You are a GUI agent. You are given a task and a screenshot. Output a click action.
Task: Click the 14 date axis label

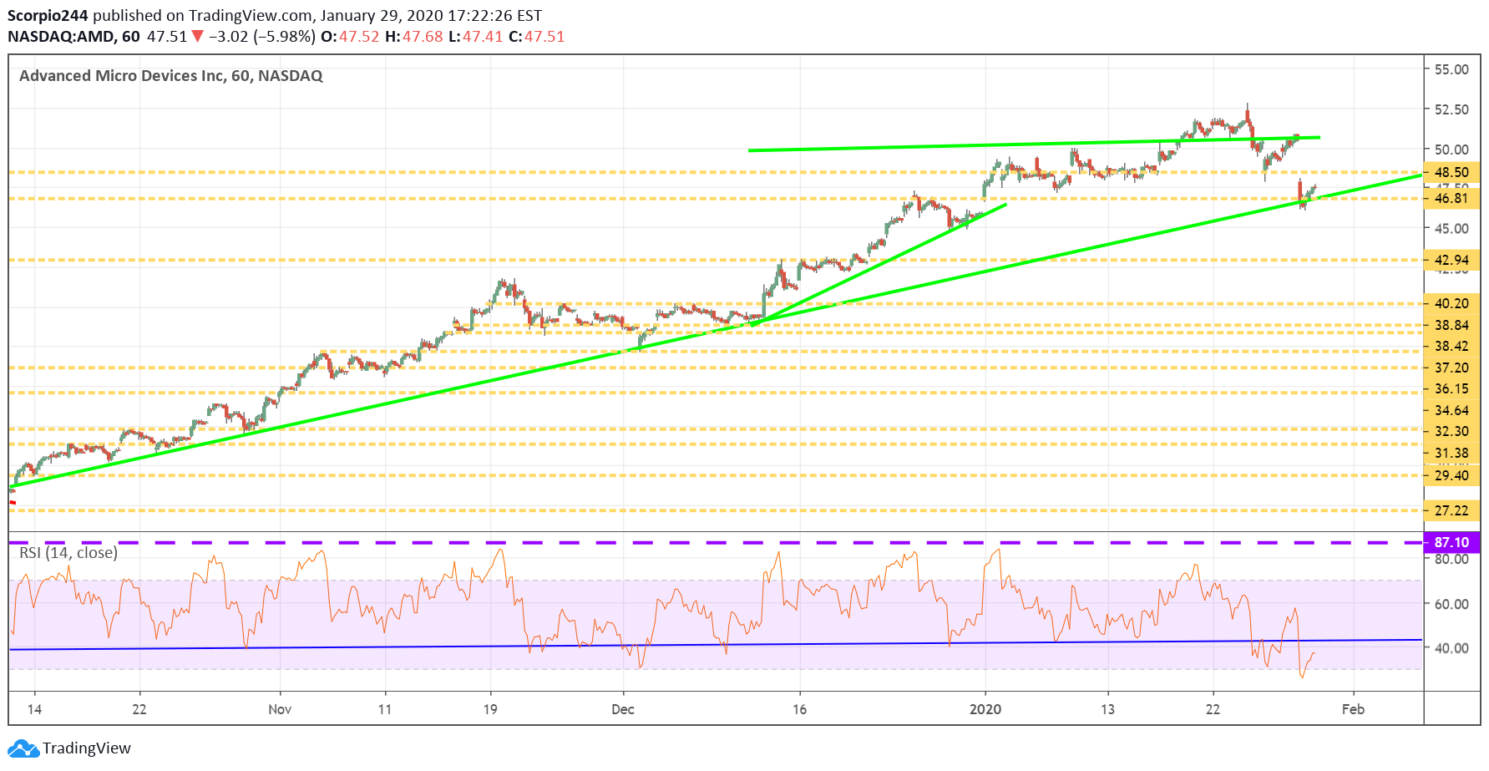[x=34, y=709]
